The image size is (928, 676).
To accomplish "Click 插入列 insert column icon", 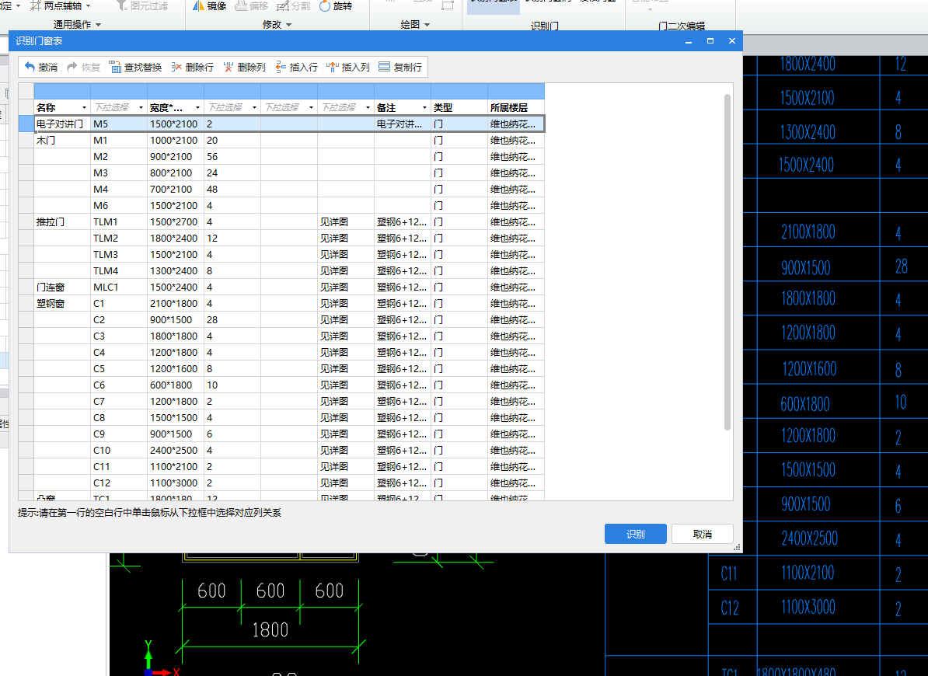I will click(x=333, y=67).
